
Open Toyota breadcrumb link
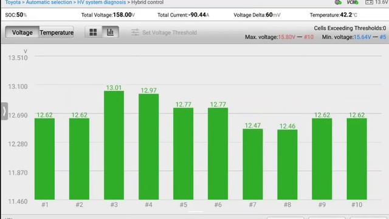click(13, 2)
